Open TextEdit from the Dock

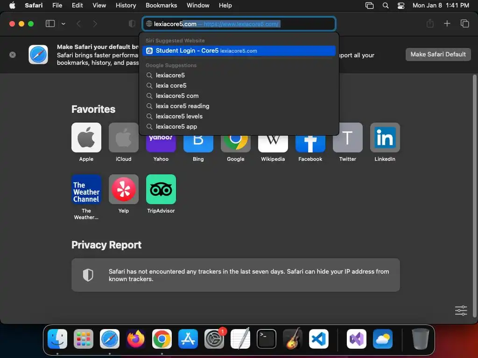pos(240,338)
